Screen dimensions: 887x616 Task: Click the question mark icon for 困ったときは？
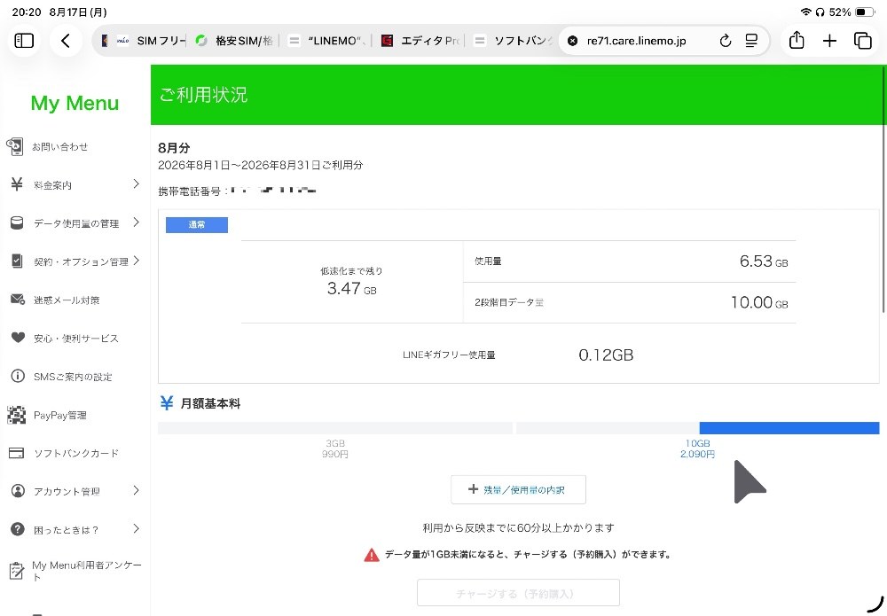(x=18, y=529)
